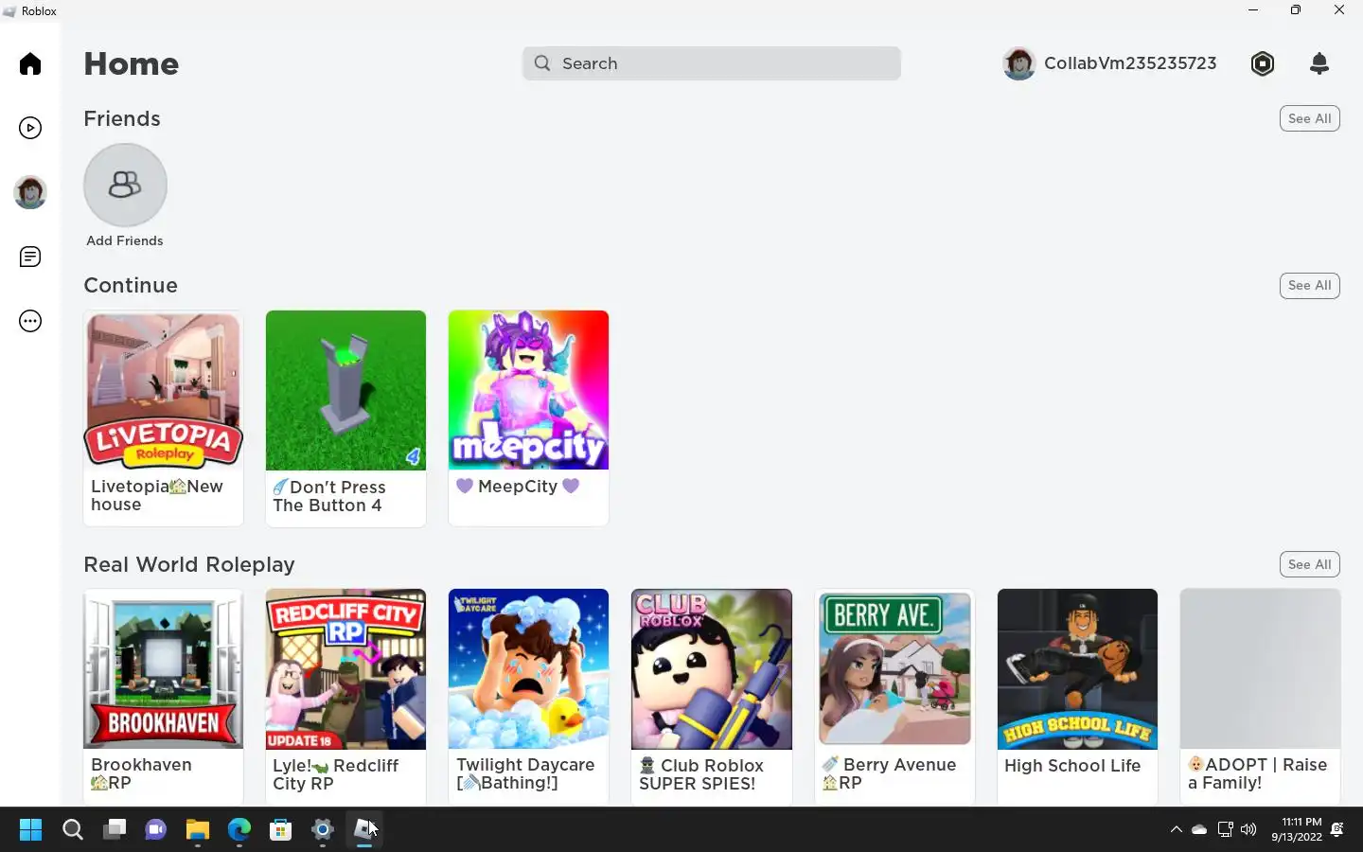
Task: See All in Continue section
Action: (1309, 285)
